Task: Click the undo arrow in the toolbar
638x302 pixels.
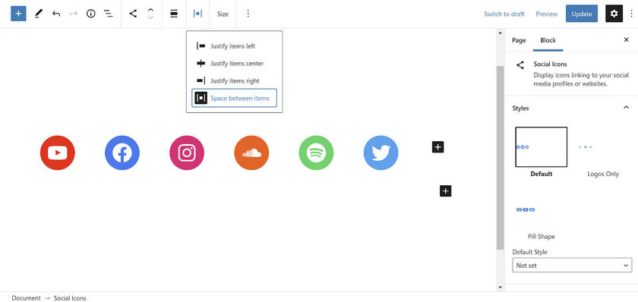Action: tap(56, 14)
